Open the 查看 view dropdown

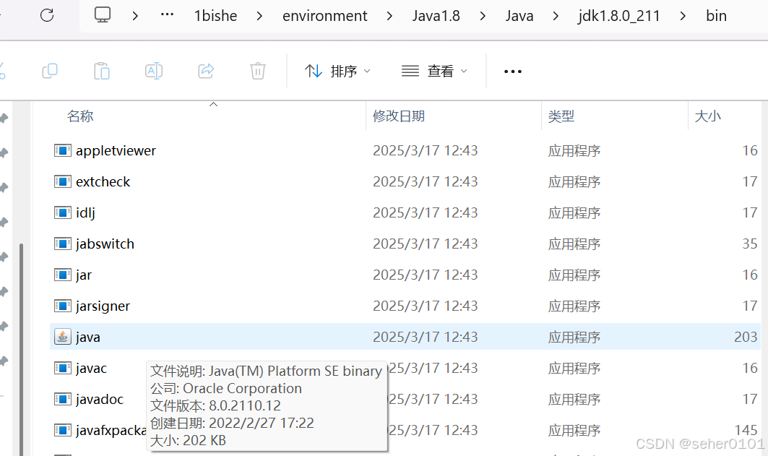[434, 72]
